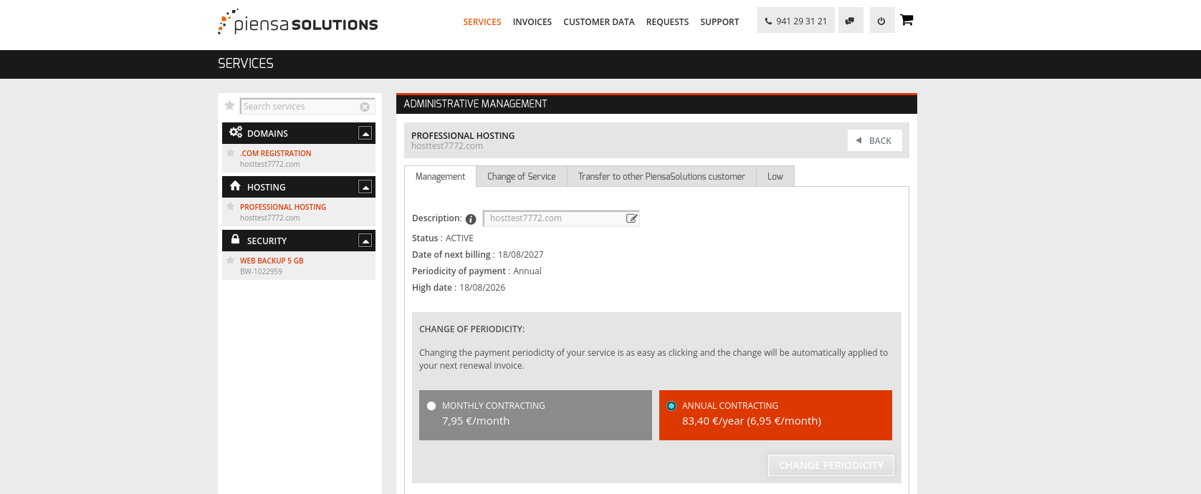Star the Professional Hosting service
This screenshot has height=494, width=1201.
[x=231, y=207]
